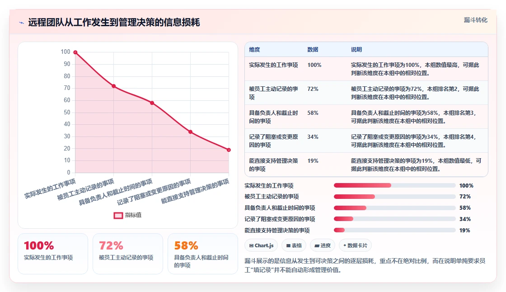Click the 被员工主动记录的事项 table cell
Viewport: 506px width, 292px height.
[273, 93]
